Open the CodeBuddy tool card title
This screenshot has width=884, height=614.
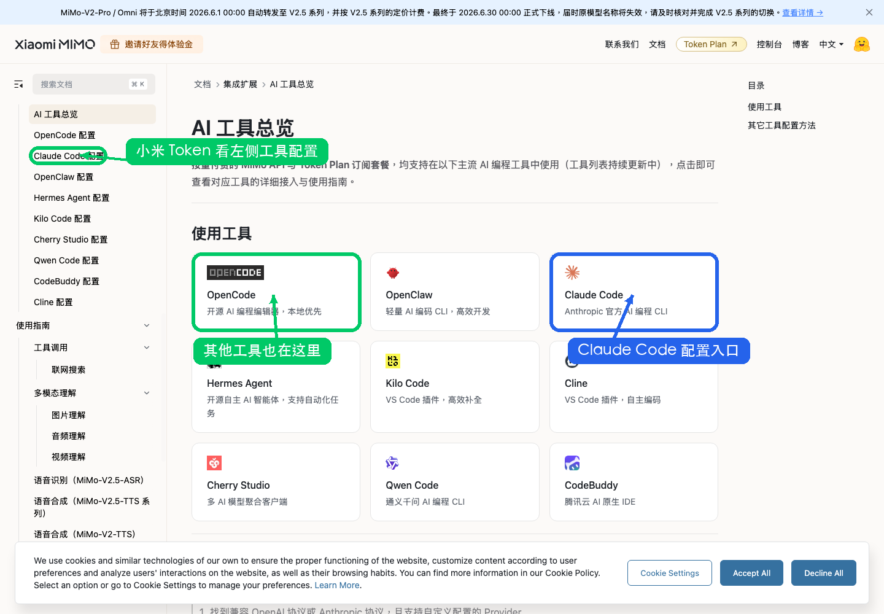(x=591, y=485)
